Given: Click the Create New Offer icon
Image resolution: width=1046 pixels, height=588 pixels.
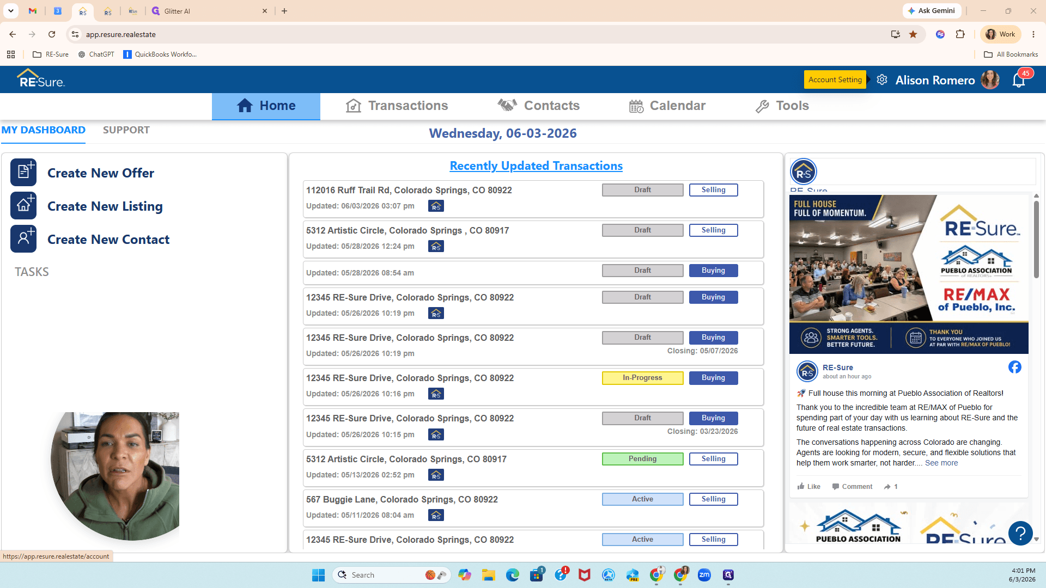Looking at the screenshot, I should click(x=23, y=173).
